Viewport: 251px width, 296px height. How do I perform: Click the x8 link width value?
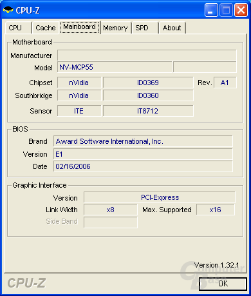(x=110, y=210)
